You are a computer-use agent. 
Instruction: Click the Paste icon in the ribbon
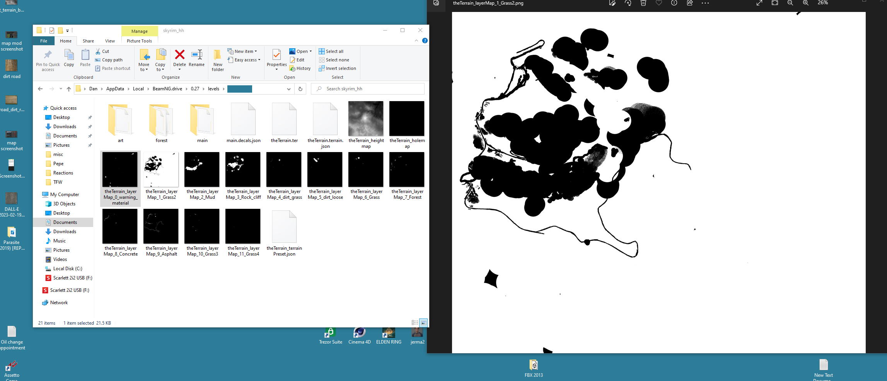tap(85, 55)
